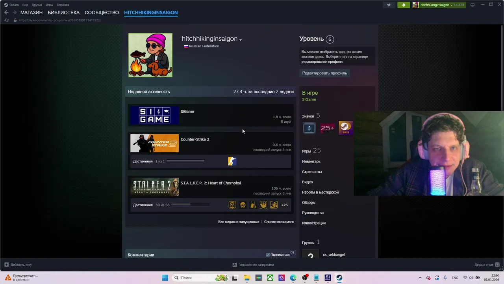Go to the МАГАЗИН tab
The image size is (504, 284).
[x=31, y=13]
